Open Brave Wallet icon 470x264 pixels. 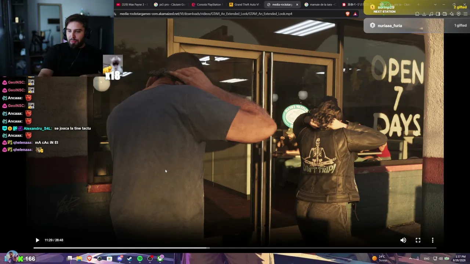coord(445,14)
